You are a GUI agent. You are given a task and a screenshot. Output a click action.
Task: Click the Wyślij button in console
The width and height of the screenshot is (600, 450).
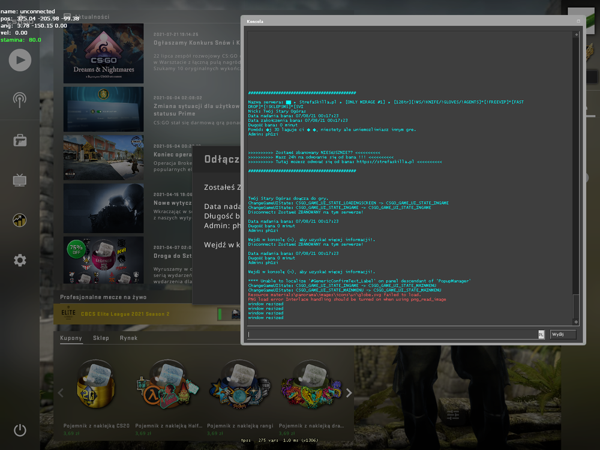coord(563,334)
